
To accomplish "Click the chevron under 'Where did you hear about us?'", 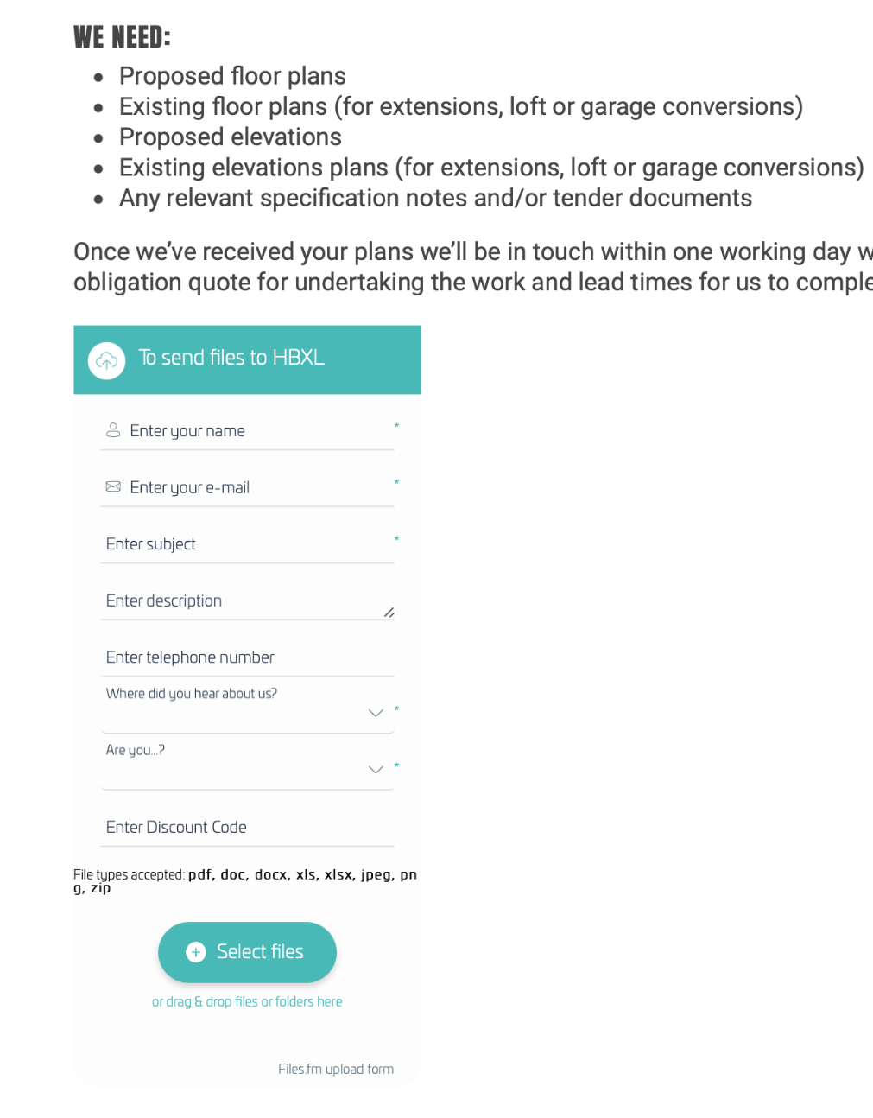I will [376, 713].
